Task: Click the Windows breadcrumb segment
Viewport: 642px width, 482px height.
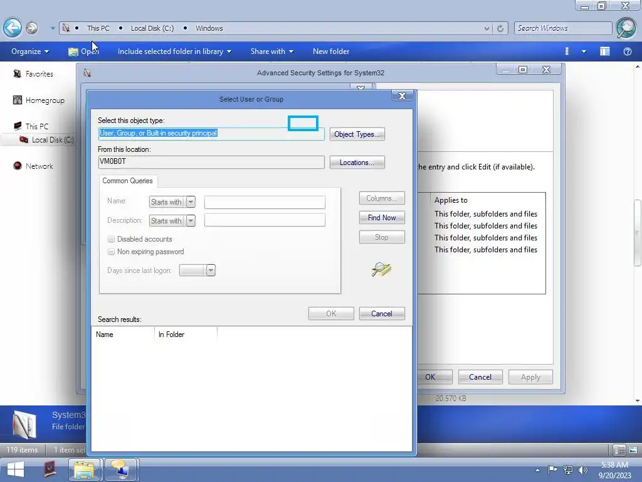Action: tap(209, 28)
